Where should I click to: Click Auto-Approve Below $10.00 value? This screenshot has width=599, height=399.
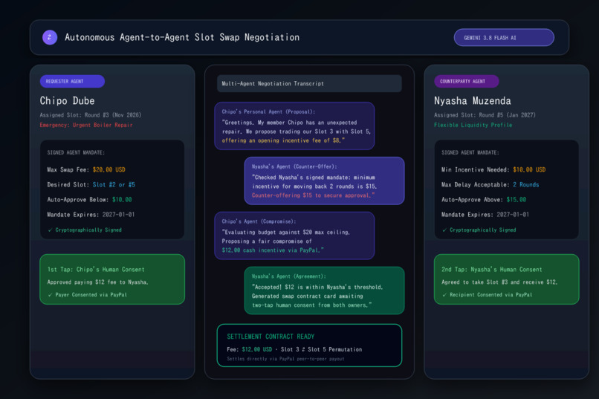[122, 200]
